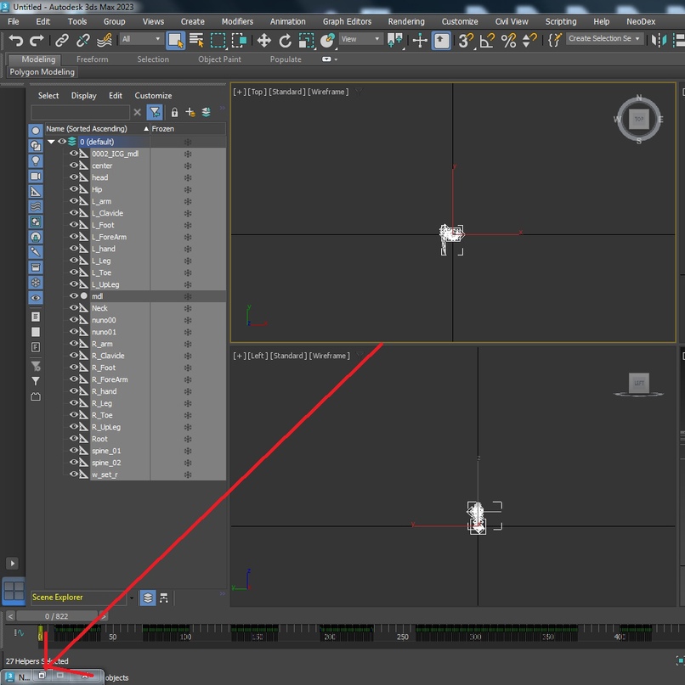This screenshot has height=685, width=685.
Task: Open the View reference coordinate dropdown
Action: 360,39
